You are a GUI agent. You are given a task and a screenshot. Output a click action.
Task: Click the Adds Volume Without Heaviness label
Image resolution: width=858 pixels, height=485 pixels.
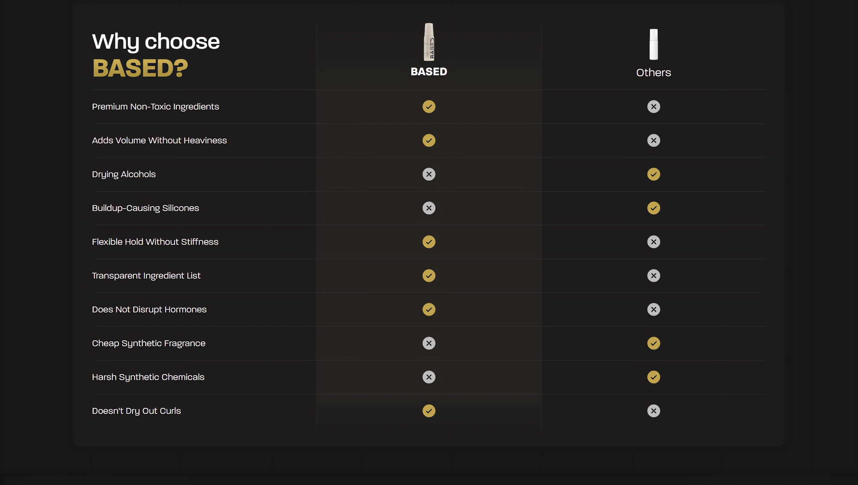(159, 141)
